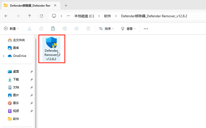This screenshot has width=206, height=128.
Task: Open 下载 in quick access
Action: 13,79
